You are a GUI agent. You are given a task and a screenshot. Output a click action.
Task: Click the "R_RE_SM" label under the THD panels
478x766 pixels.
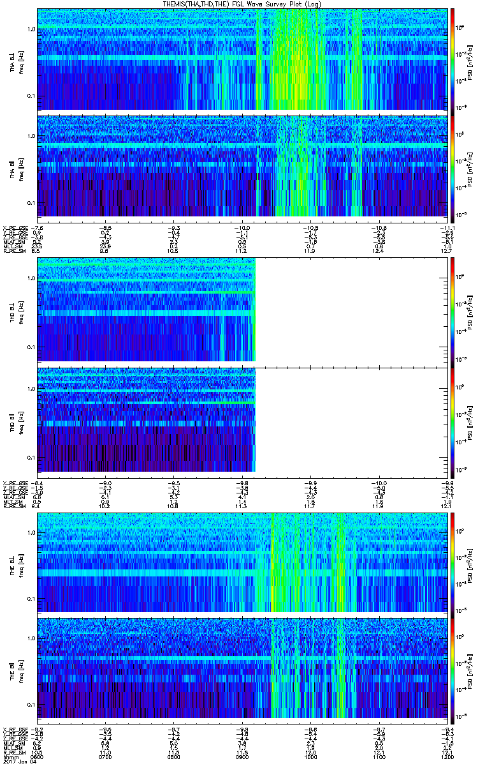coord(13,506)
